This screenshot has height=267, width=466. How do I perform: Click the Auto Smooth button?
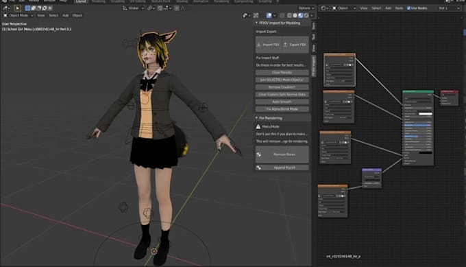pos(282,102)
